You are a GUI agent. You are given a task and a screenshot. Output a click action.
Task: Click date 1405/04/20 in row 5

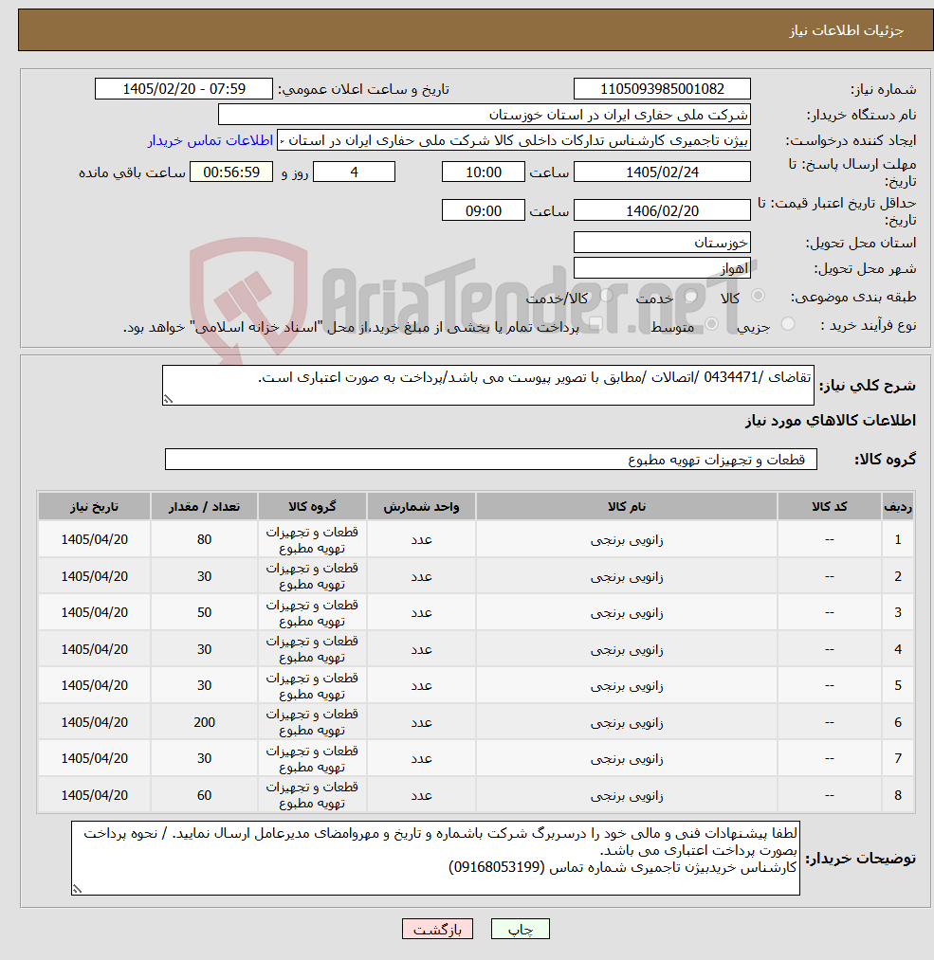94,685
